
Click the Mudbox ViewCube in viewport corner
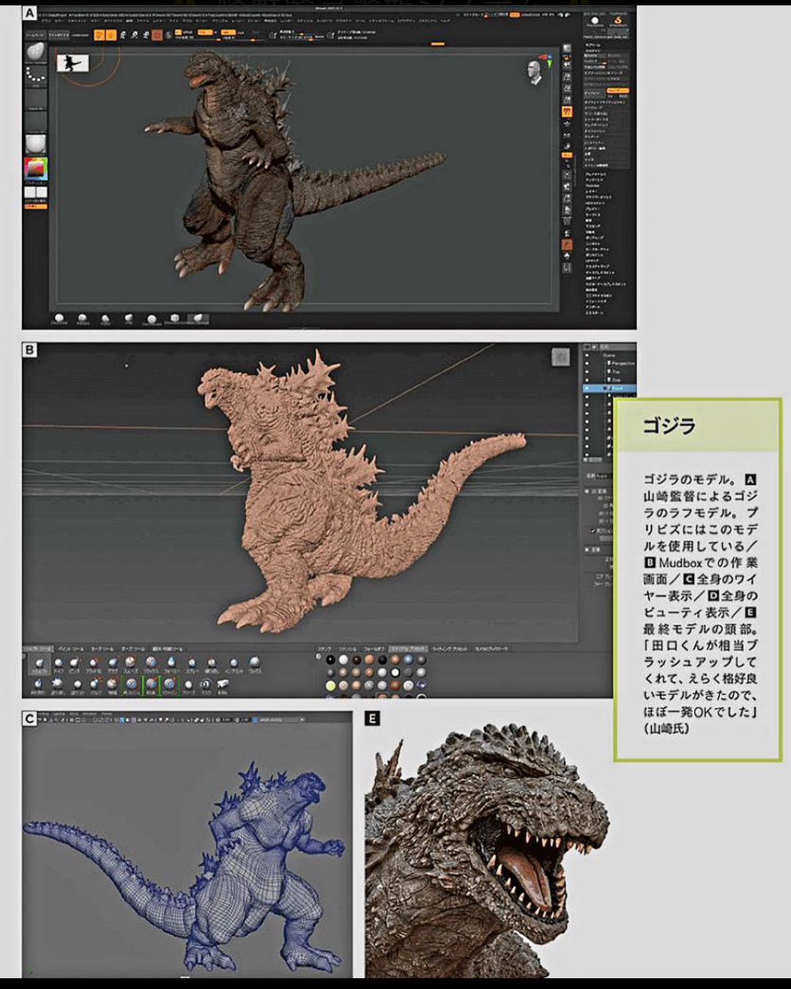[x=561, y=357]
